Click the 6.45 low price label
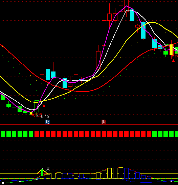 pos(45,117)
